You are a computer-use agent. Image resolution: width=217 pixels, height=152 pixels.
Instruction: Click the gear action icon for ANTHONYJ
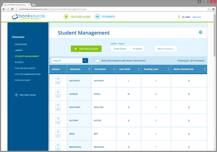tap(58, 79)
